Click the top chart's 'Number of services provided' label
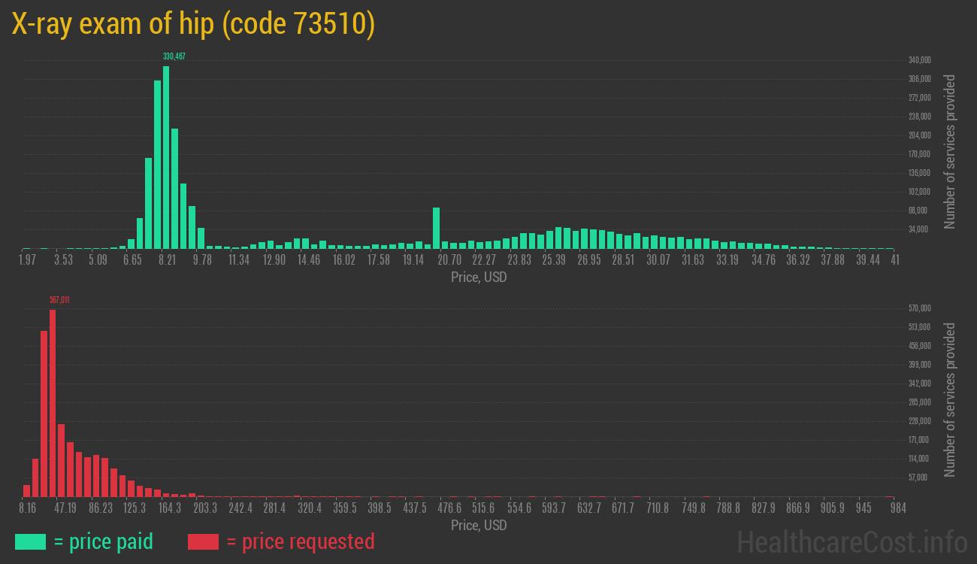This screenshot has height=564, width=977. coord(950,151)
